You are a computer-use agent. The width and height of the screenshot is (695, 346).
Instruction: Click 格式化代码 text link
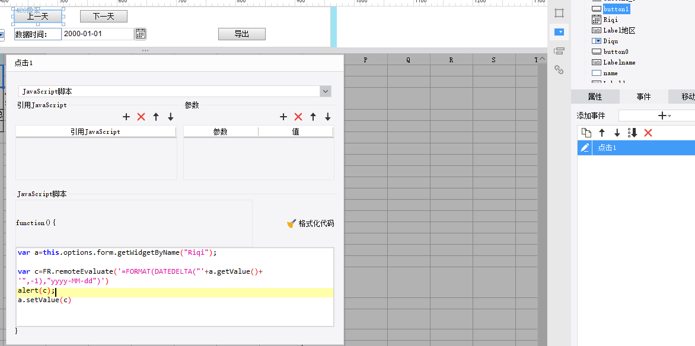tap(316, 224)
